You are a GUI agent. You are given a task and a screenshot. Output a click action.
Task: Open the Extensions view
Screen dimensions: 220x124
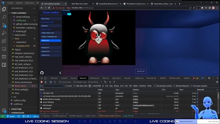click(x=4, y=41)
